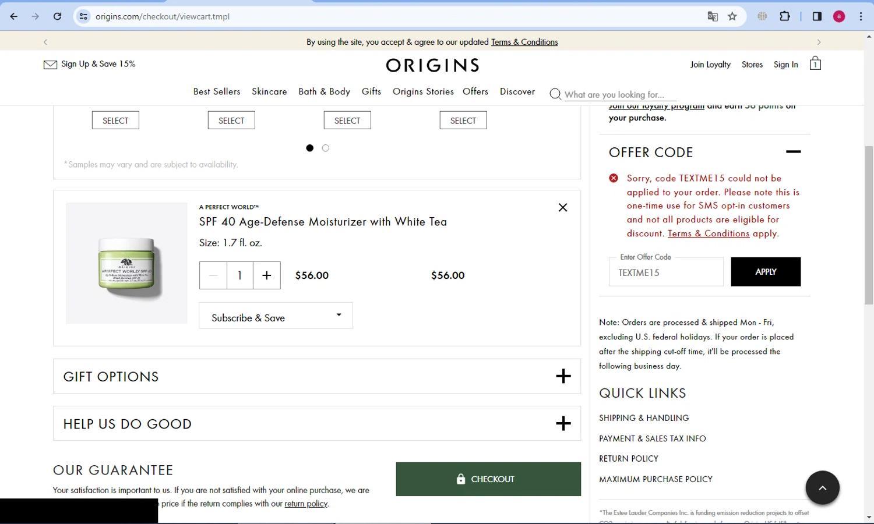Image resolution: width=874 pixels, height=524 pixels.
Task: Click the quantity value box
Action: 239,275
